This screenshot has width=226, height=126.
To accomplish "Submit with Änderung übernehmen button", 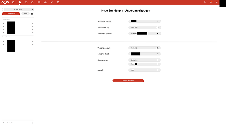I will (128, 81).
